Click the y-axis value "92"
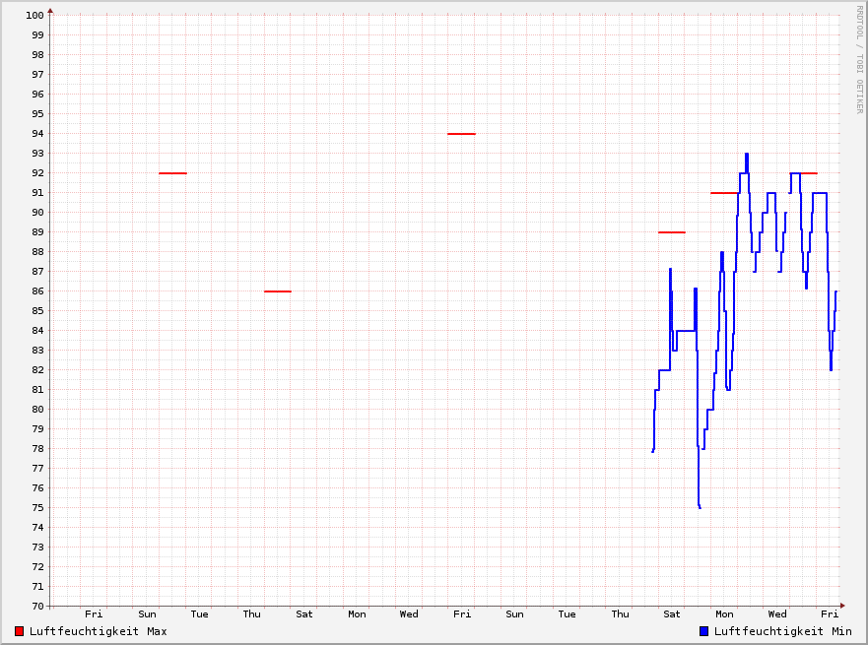This screenshot has height=645, width=868. [37, 173]
